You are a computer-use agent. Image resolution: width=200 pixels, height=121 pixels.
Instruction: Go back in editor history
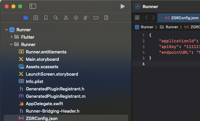147,17
